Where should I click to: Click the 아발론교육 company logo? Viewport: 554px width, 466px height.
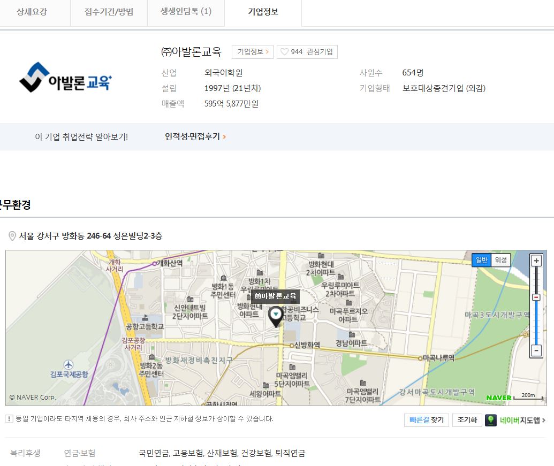(66, 78)
